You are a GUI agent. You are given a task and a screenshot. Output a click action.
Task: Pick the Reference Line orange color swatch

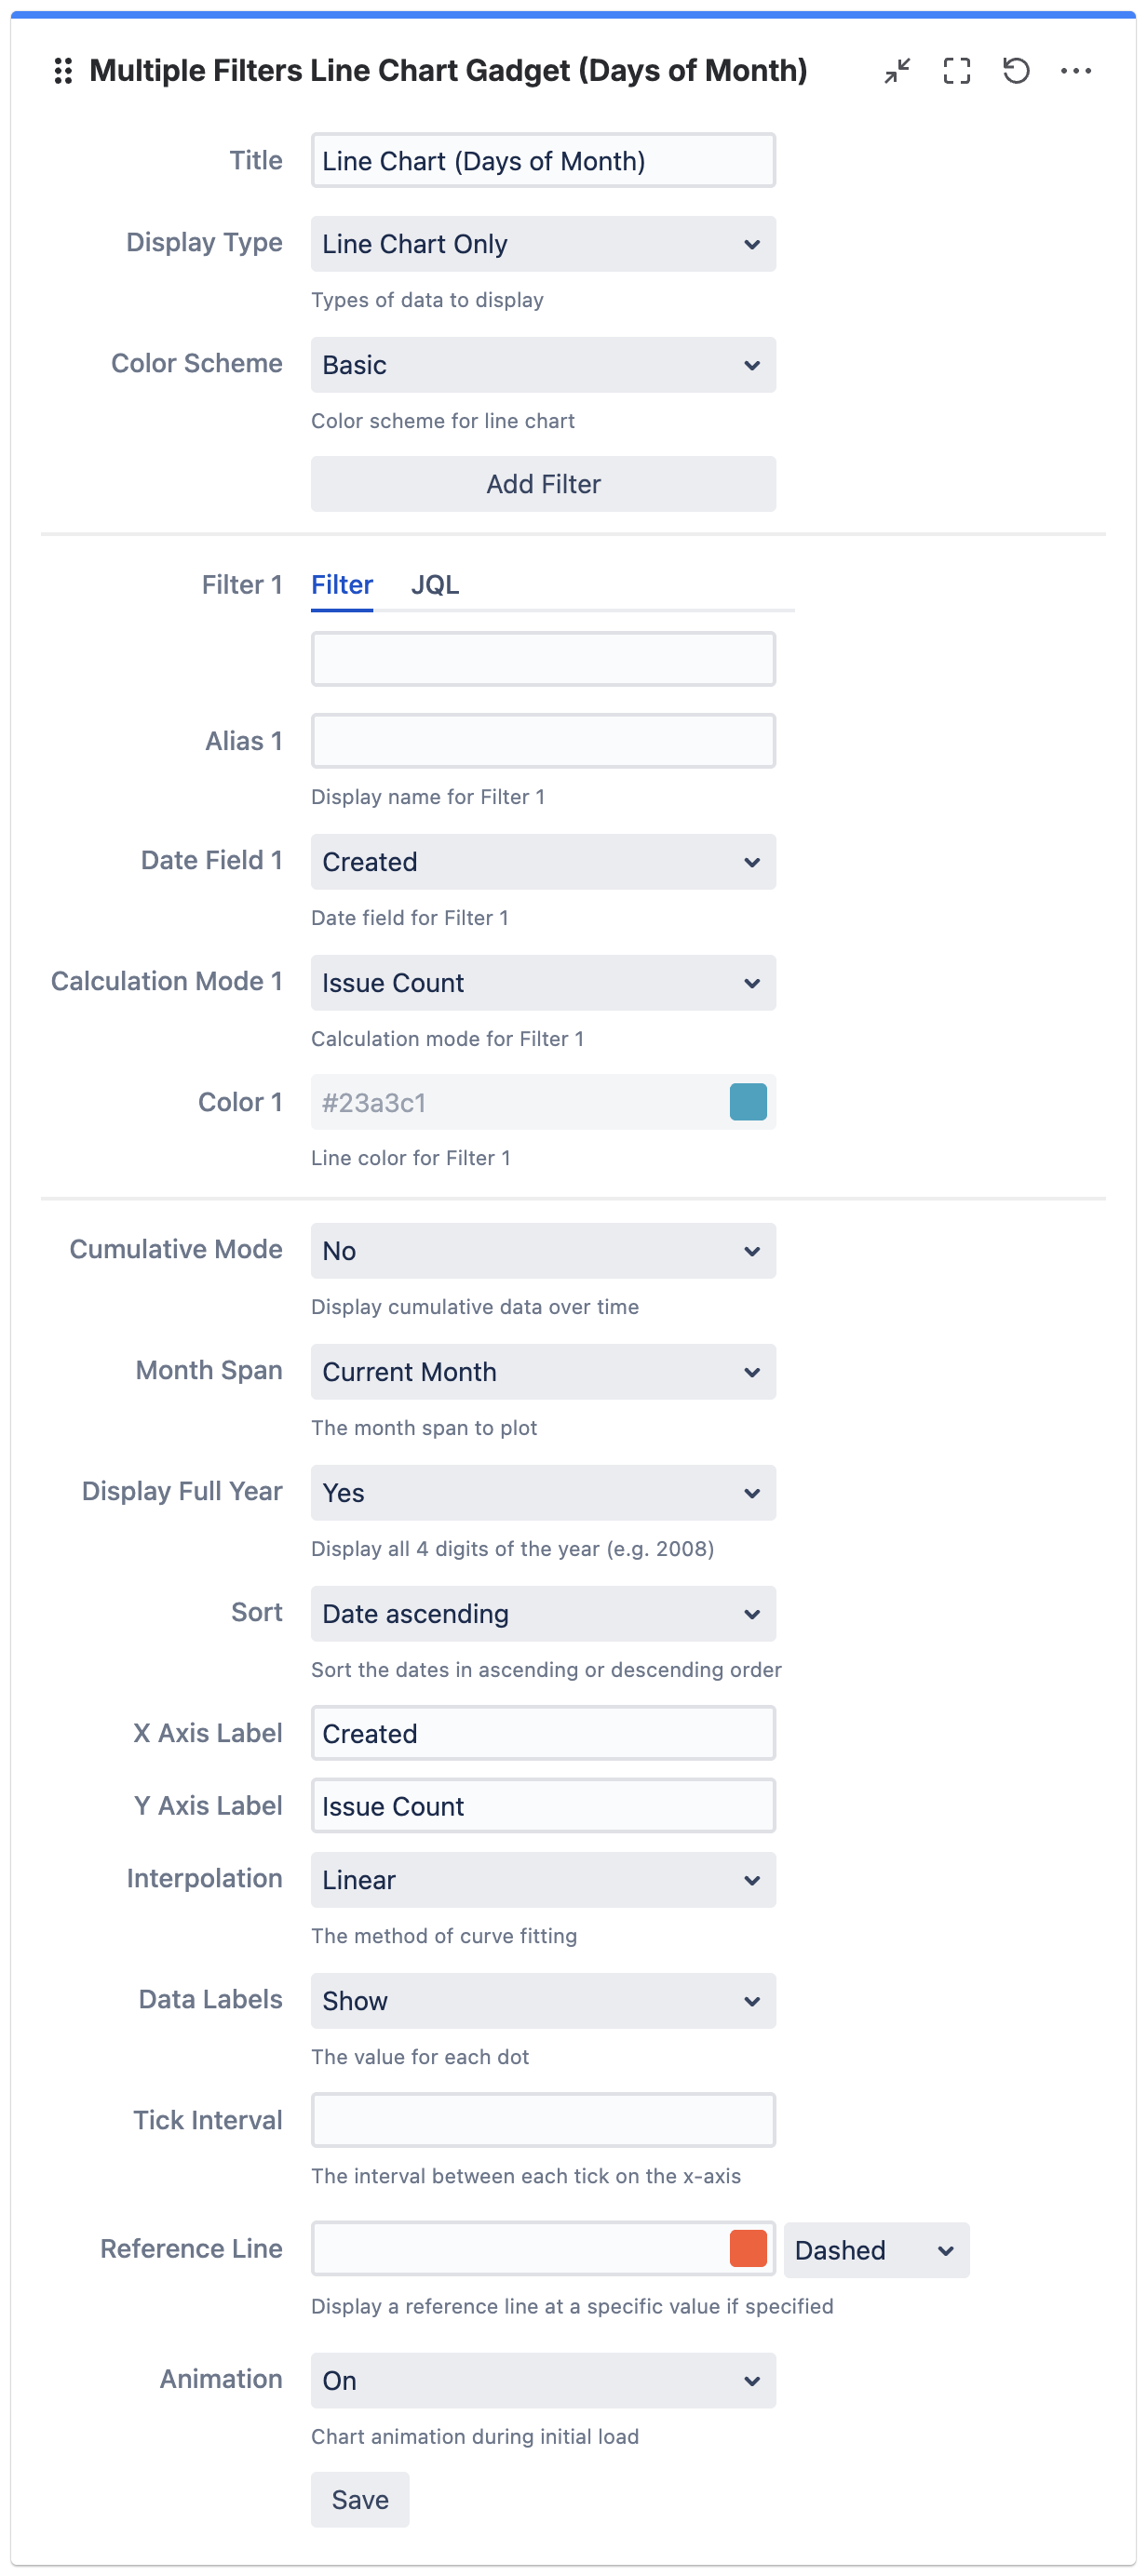[x=748, y=2249]
